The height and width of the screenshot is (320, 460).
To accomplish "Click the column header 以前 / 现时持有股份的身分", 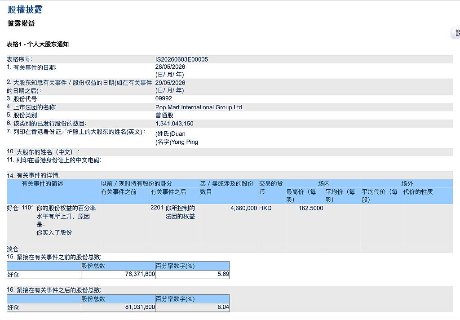I will point(137,184).
